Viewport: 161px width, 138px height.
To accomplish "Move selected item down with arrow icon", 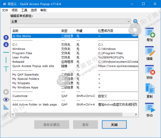I will [6, 45].
